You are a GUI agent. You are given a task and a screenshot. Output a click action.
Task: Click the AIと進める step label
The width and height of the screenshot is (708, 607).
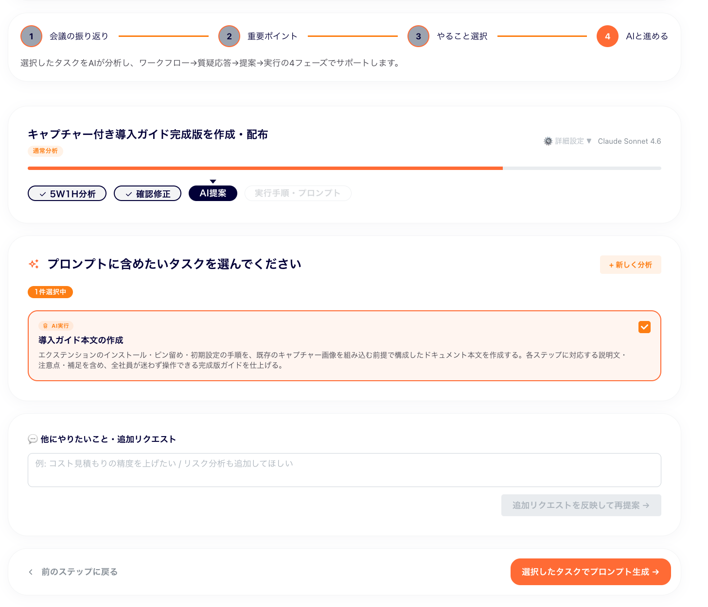(647, 36)
